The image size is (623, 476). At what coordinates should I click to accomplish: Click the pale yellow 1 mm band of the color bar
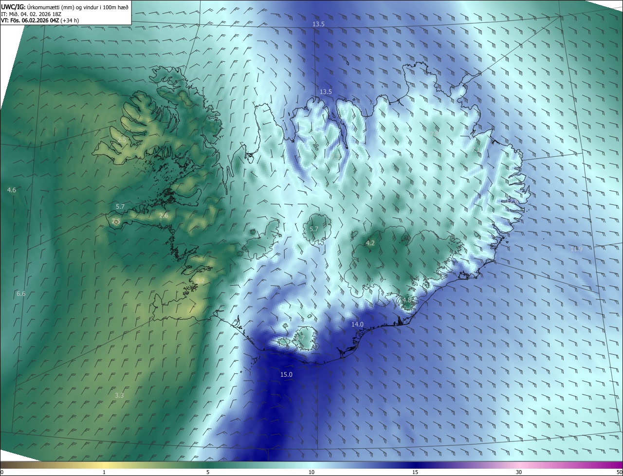point(104,465)
